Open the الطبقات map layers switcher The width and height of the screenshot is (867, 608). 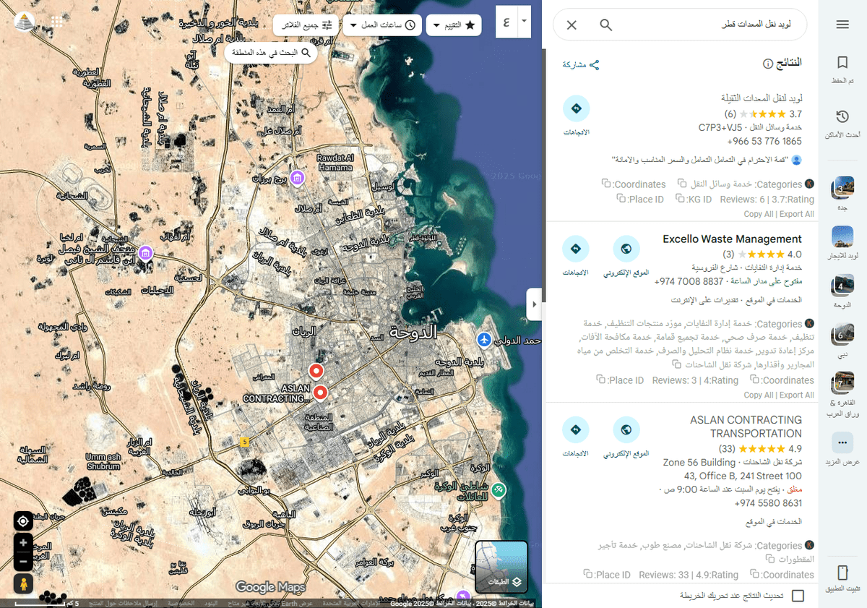coord(501,567)
